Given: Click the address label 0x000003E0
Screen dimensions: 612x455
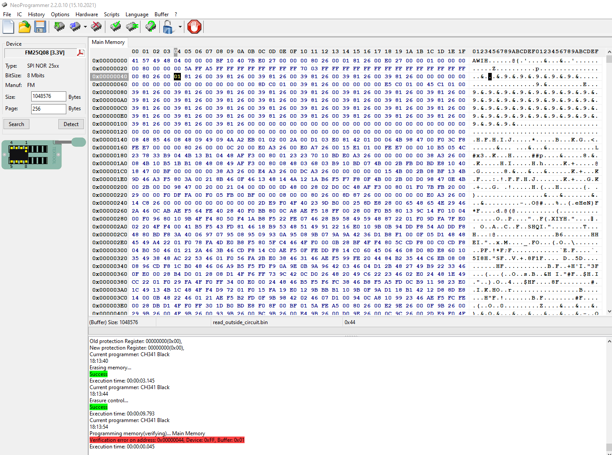Looking at the screenshot, I should [110, 306].
